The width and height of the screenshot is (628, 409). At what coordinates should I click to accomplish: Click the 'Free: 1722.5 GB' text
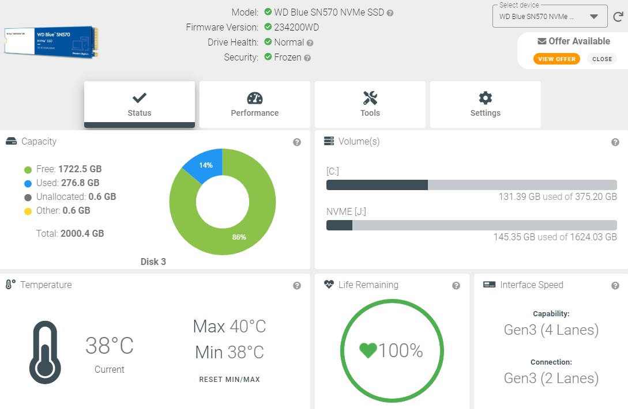click(x=69, y=169)
